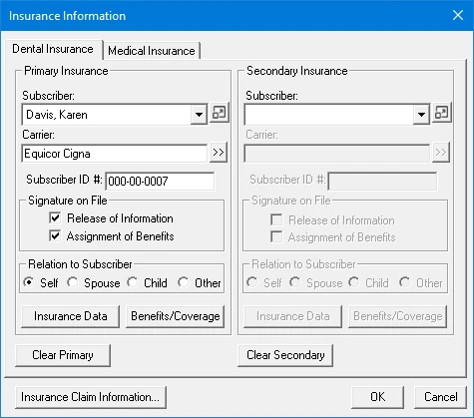Open secondary Benefits/Coverage button
Screen dimensions: 474x418
(398, 316)
